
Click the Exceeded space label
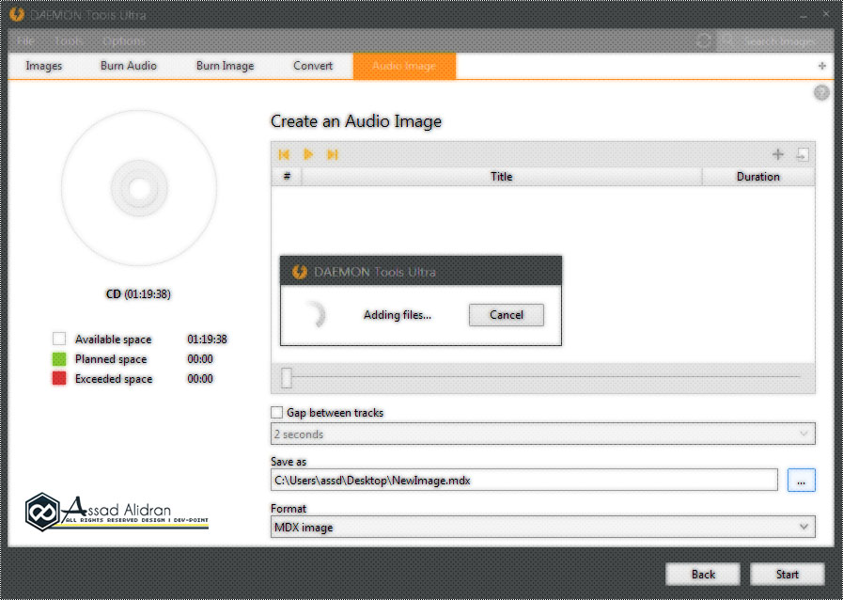pos(114,379)
